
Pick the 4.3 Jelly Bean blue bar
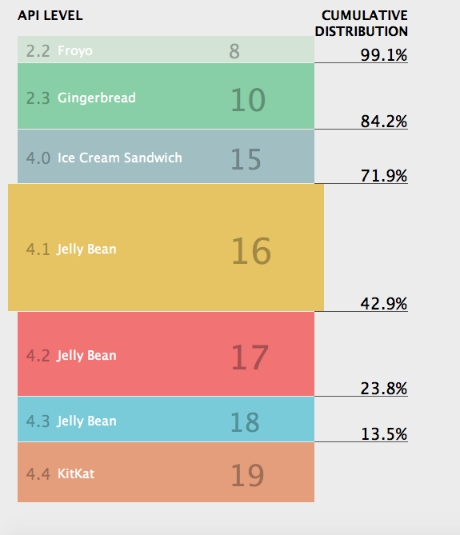coord(166,419)
